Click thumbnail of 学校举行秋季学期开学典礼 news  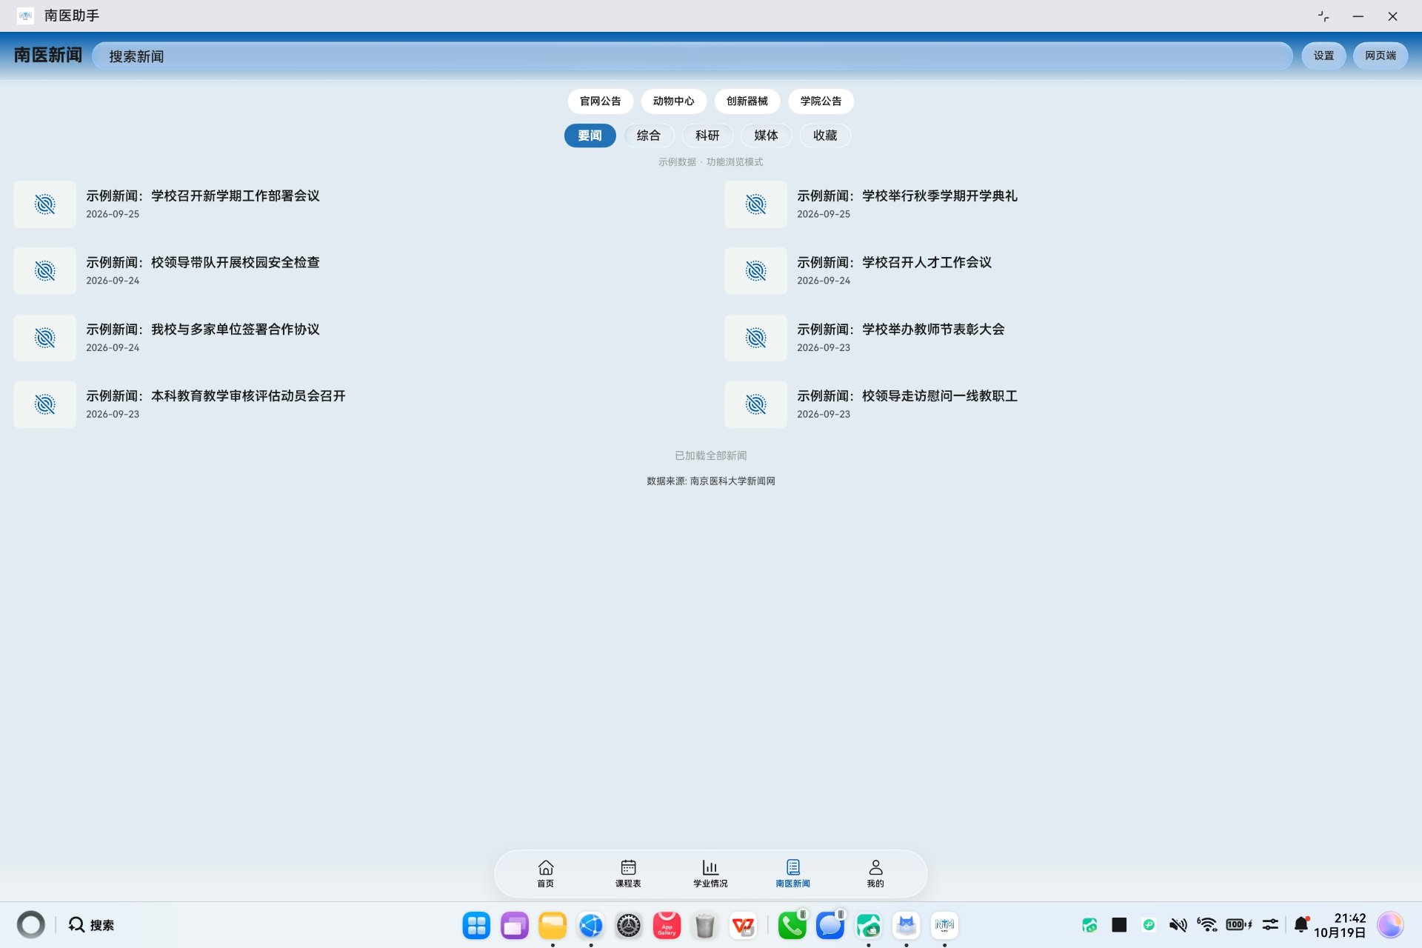[755, 204]
